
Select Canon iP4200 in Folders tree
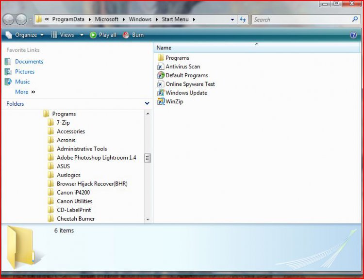[x=73, y=193]
